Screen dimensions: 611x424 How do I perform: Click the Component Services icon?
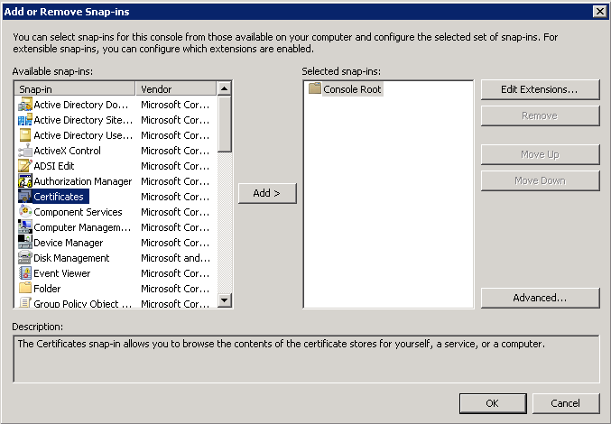25,212
